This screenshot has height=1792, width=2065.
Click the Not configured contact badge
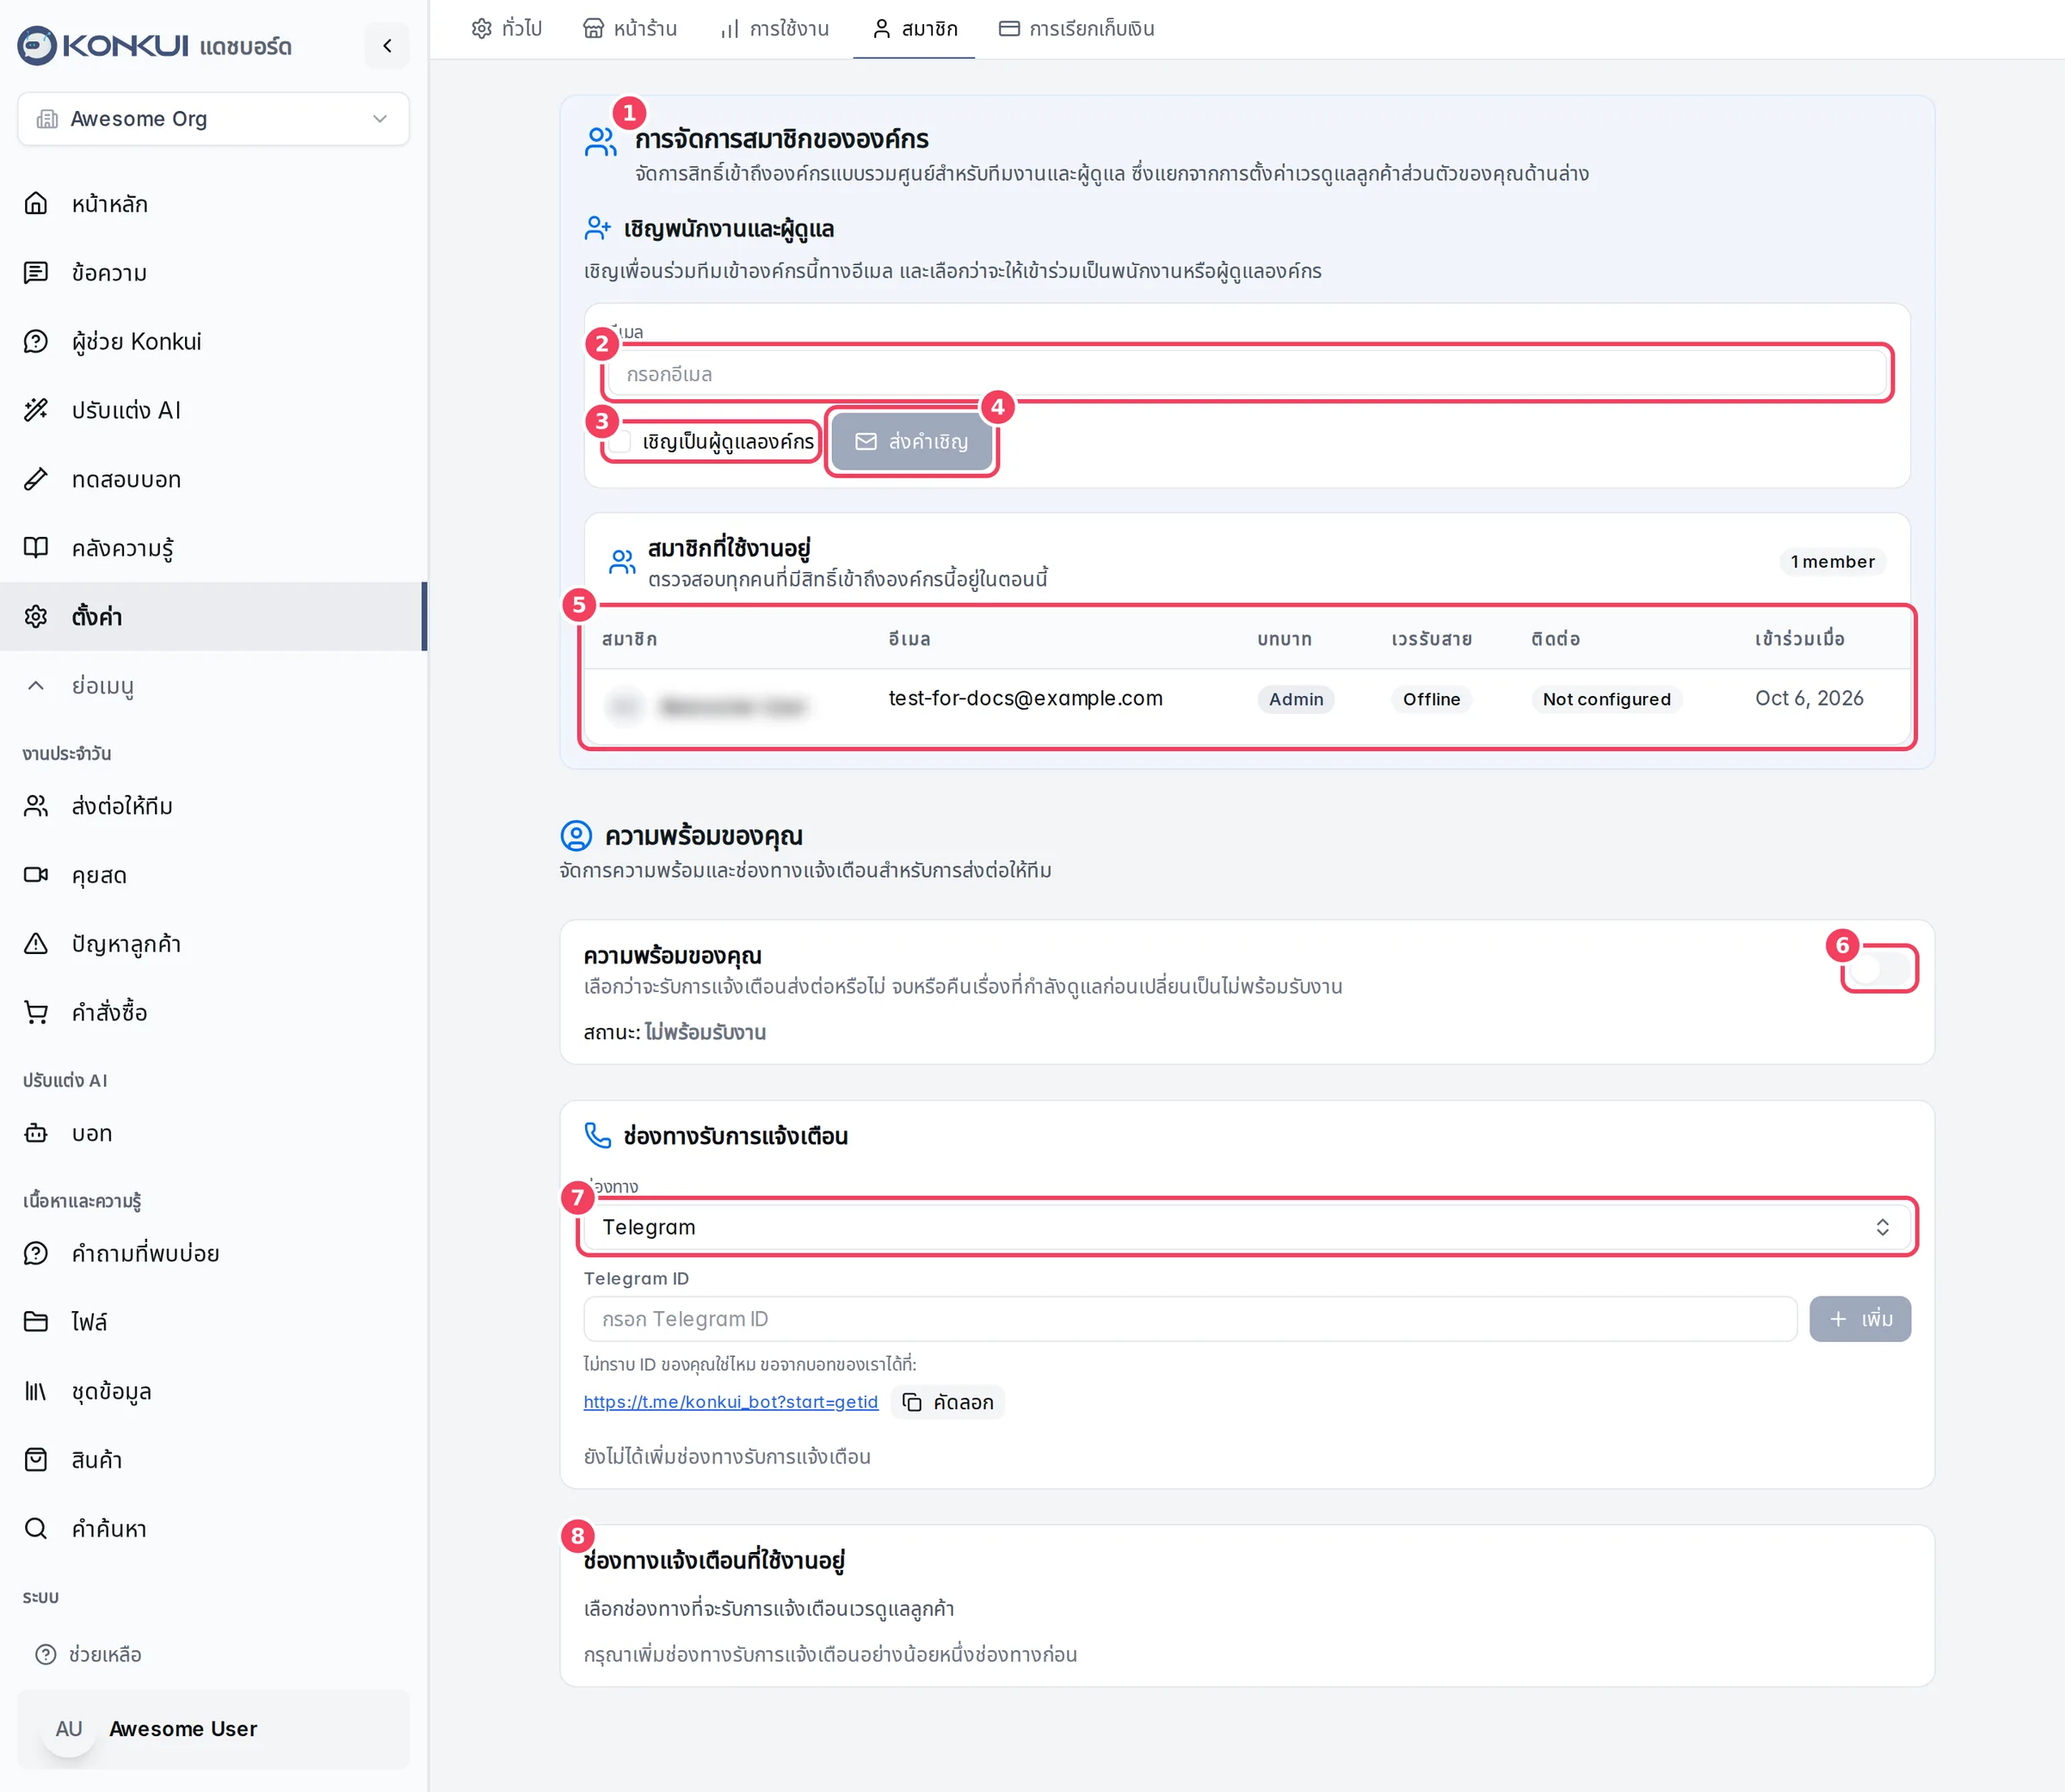pyautogui.click(x=1606, y=700)
